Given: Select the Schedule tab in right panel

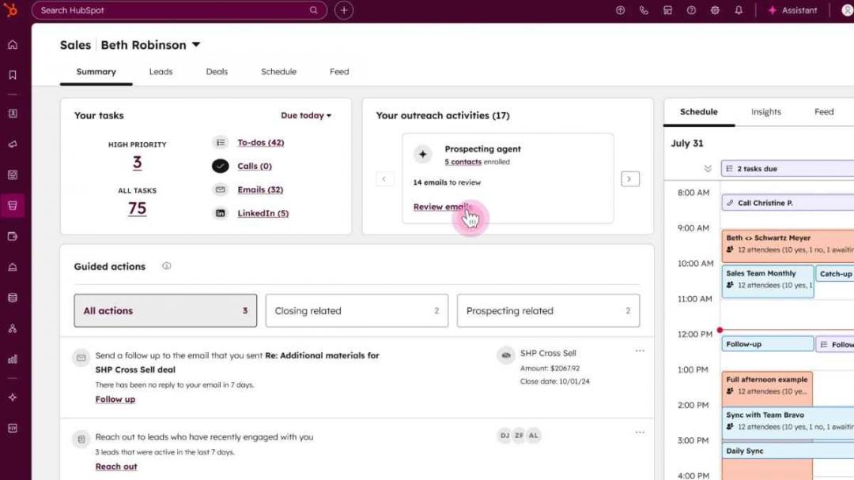Looking at the screenshot, I should [x=699, y=111].
